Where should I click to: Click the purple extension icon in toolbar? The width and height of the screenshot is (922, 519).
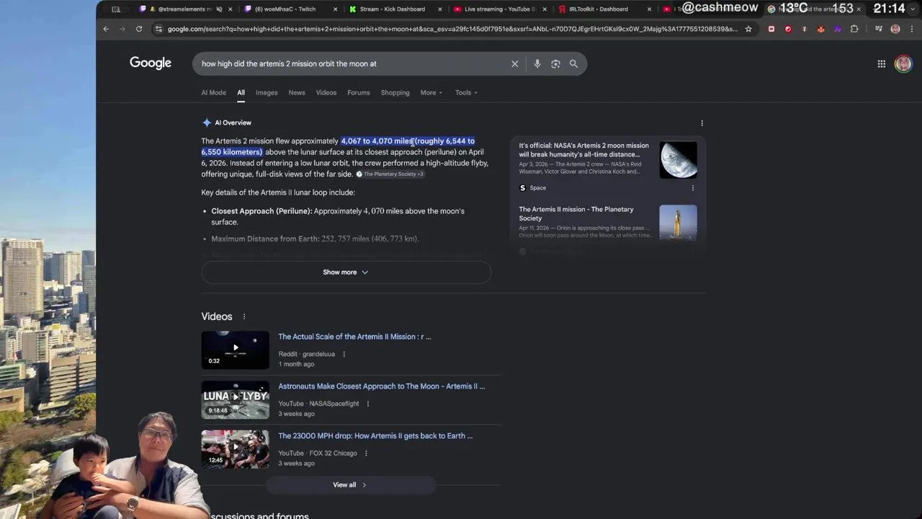[838, 29]
